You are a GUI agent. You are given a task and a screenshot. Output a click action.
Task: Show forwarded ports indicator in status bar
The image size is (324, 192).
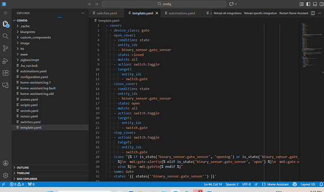pyautogui.click(x=31, y=184)
